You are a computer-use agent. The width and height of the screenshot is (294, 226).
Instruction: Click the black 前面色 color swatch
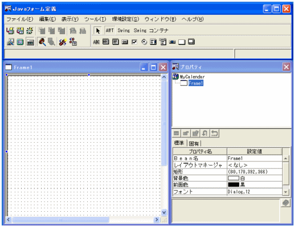[234, 184]
